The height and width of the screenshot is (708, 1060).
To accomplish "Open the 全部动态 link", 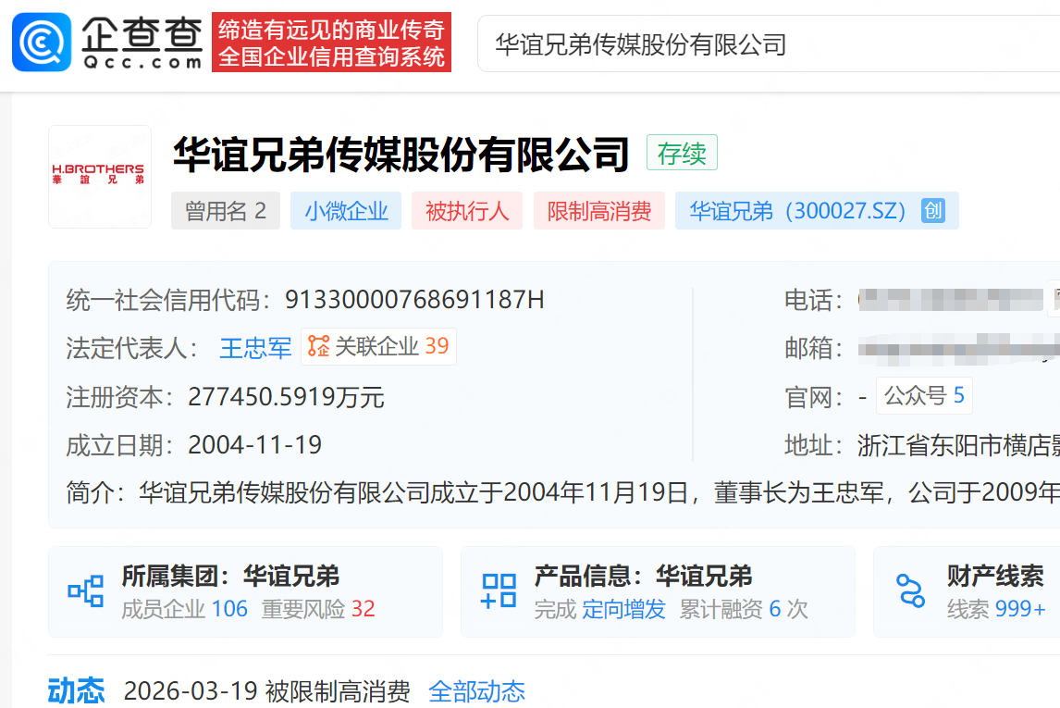I will [476, 691].
